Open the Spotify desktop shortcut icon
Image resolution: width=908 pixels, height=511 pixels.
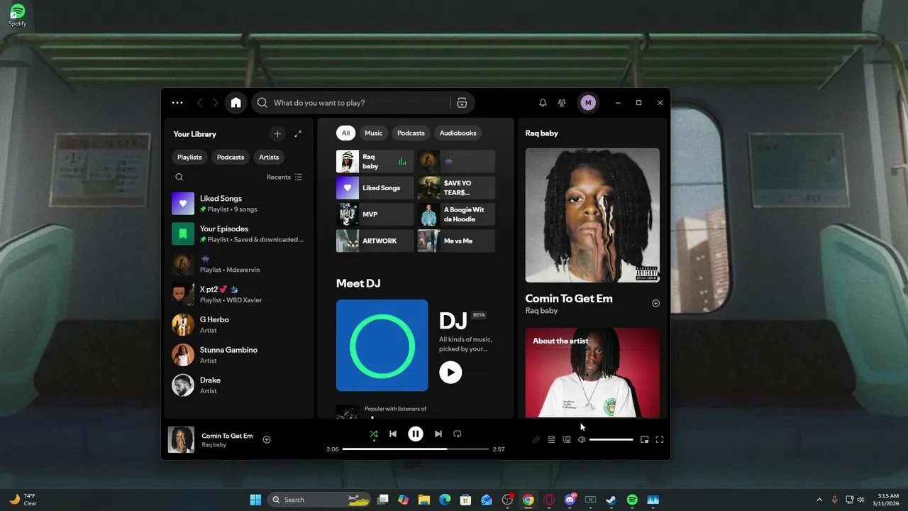pos(18,15)
